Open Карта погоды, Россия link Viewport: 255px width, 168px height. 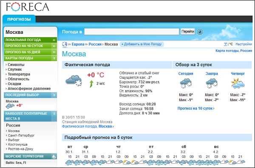click(234, 51)
